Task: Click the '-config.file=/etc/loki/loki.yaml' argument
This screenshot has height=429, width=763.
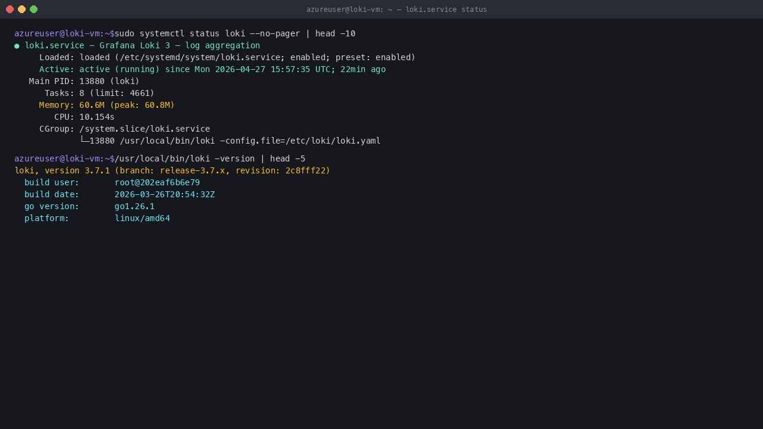Action: 300,141
